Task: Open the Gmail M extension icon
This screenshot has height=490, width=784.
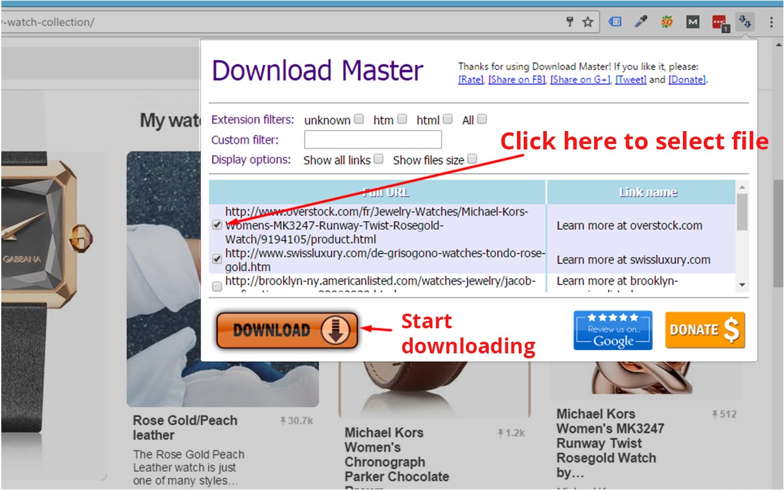Action: click(x=693, y=22)
